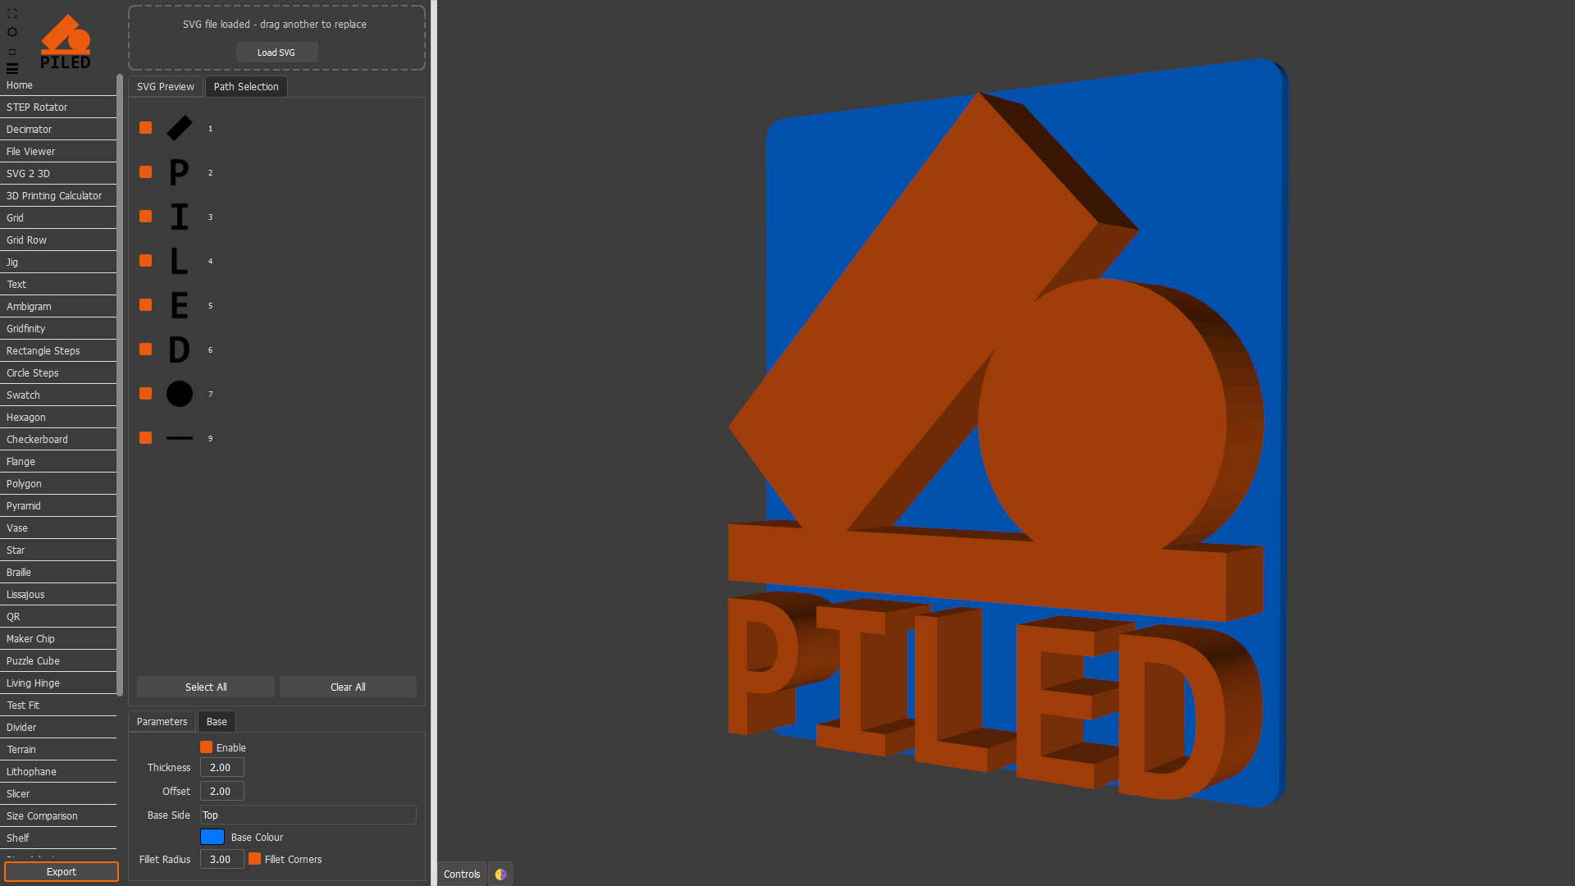
Task: Click the half-moon theme toggle icon
Action: (500, 875)
